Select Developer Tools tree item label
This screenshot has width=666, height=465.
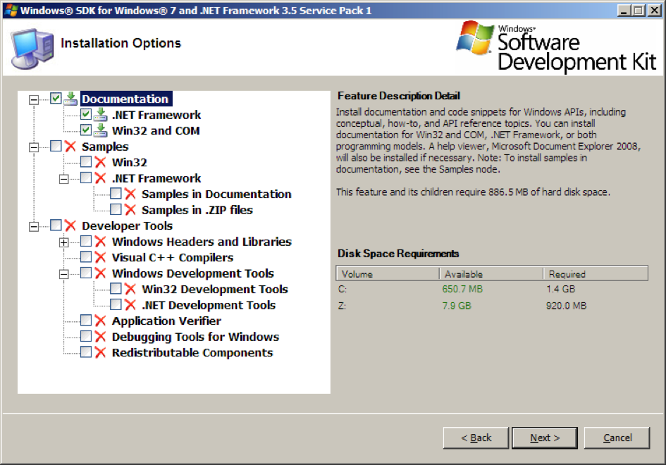(127, 225)
